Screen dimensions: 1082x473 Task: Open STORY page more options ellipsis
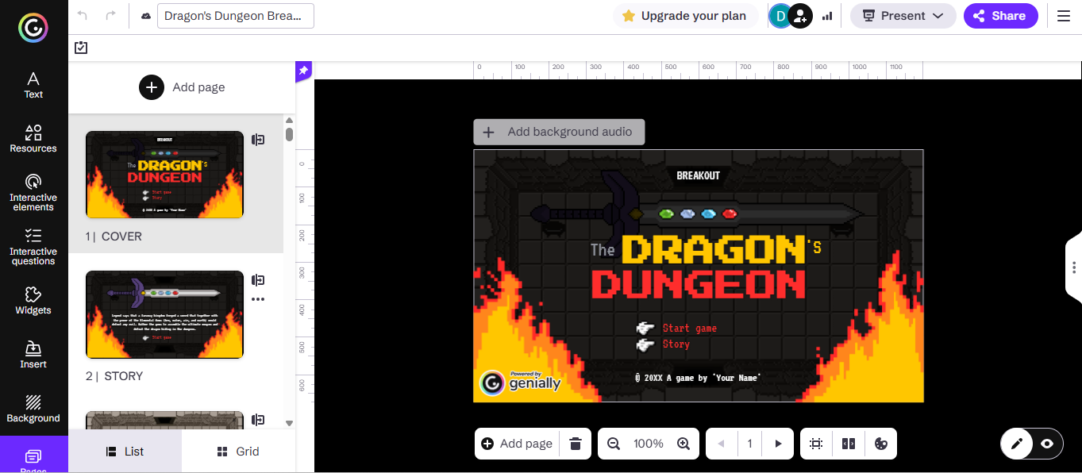(258, 299)
